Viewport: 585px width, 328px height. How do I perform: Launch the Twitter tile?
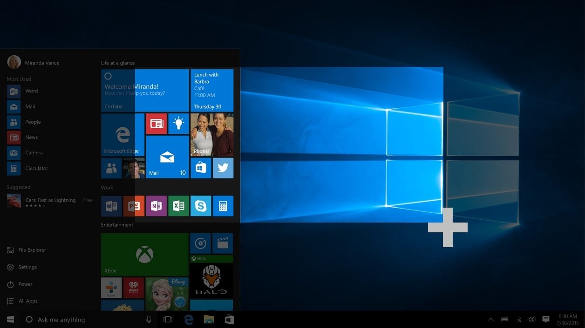(223, 168)
